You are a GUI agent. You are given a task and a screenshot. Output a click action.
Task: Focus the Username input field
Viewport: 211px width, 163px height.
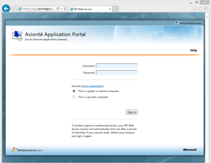pos(117,66)
